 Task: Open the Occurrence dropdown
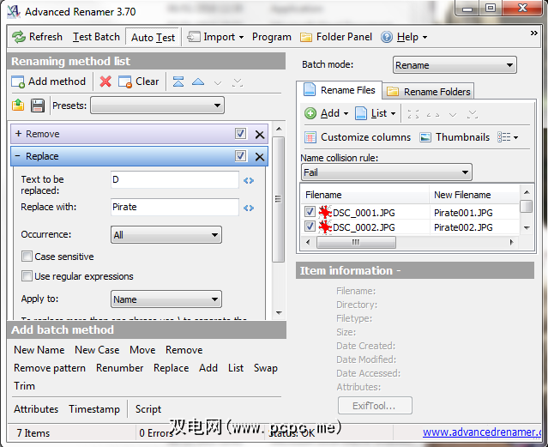click(x=166, y=235)
